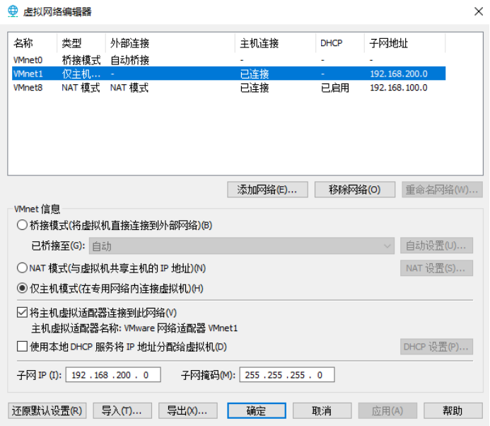Click the 应用(A) button
Screen dimensions: 490x426
point(387,410)
